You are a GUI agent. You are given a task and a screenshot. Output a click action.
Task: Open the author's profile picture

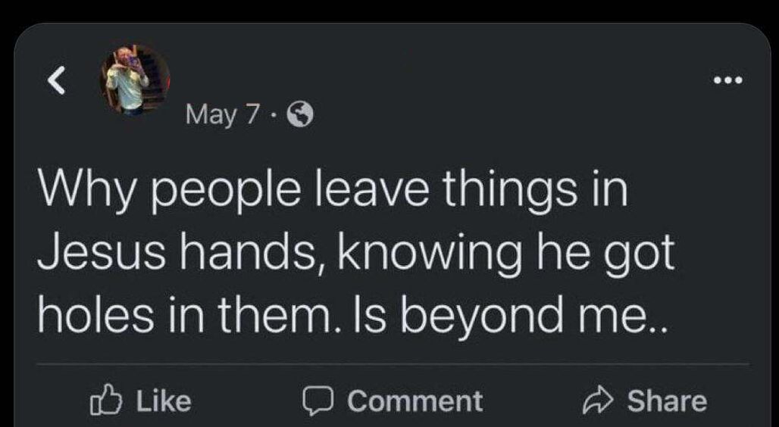coord(135,80)
